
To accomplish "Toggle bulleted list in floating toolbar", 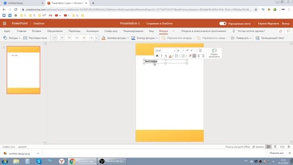I will tap(176, 56).
